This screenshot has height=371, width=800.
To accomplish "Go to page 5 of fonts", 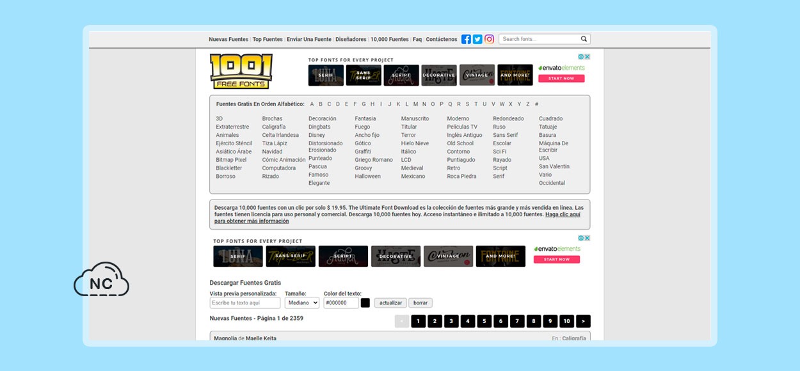I will (x=484, y=321).
